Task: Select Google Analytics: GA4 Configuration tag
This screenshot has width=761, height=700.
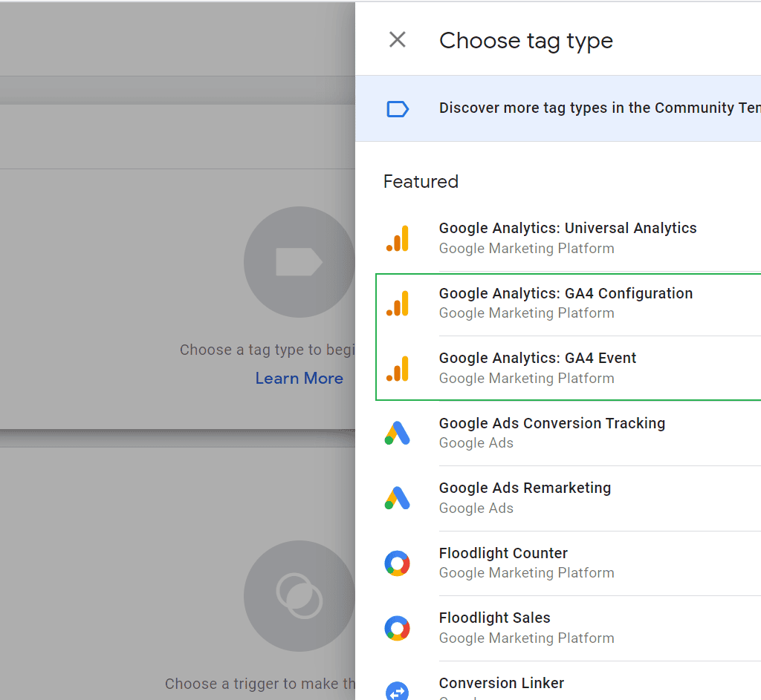Action: point(566,294)
